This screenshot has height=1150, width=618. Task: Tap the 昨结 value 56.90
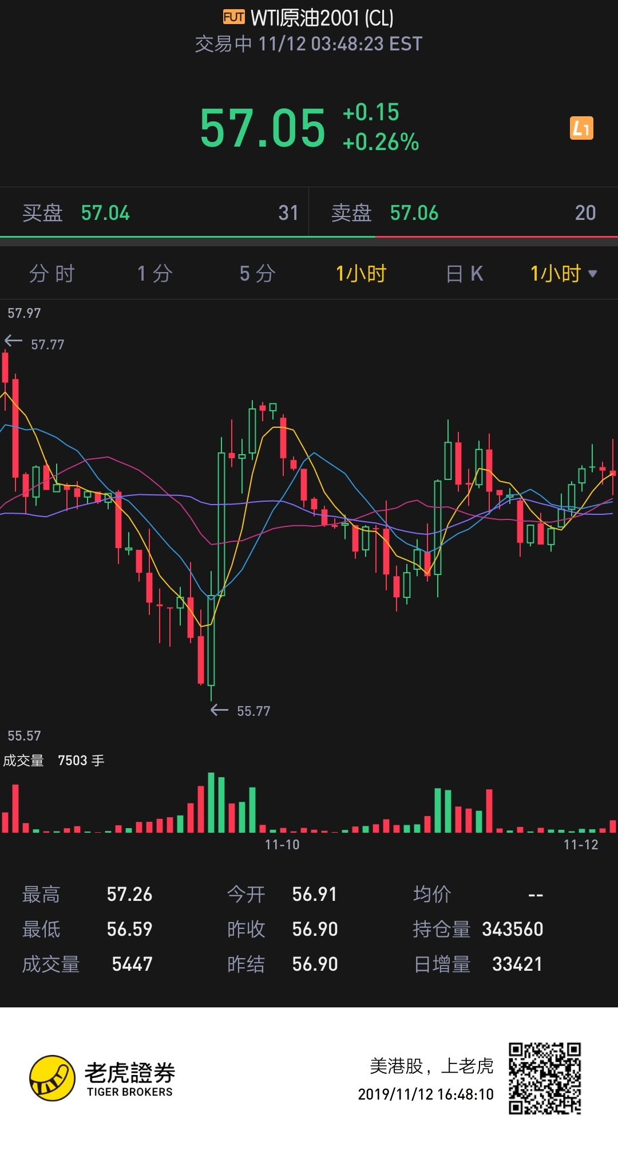315,964
